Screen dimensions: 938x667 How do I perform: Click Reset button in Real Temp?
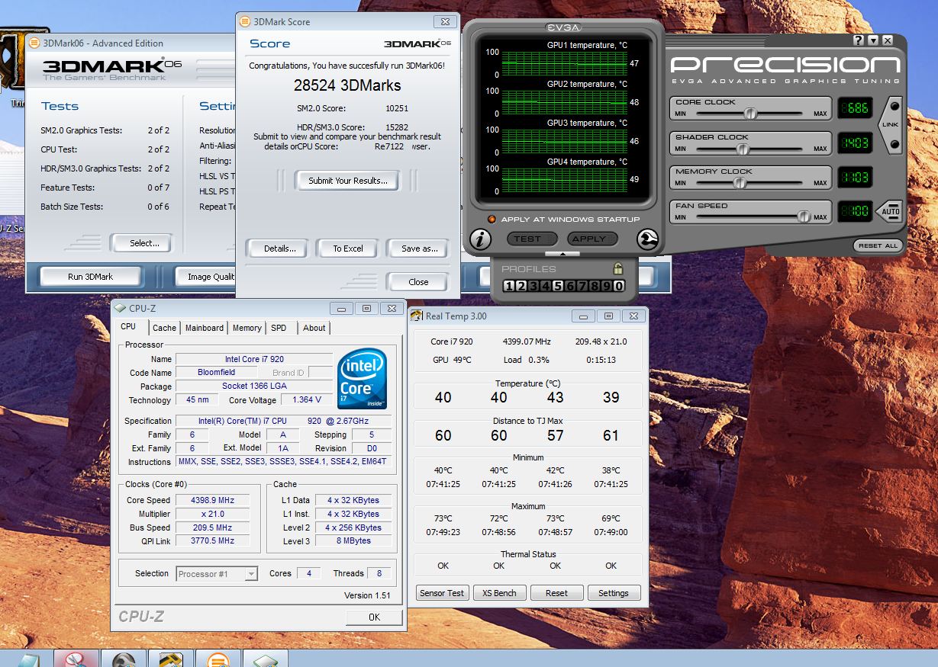click(x=556, y=593)
